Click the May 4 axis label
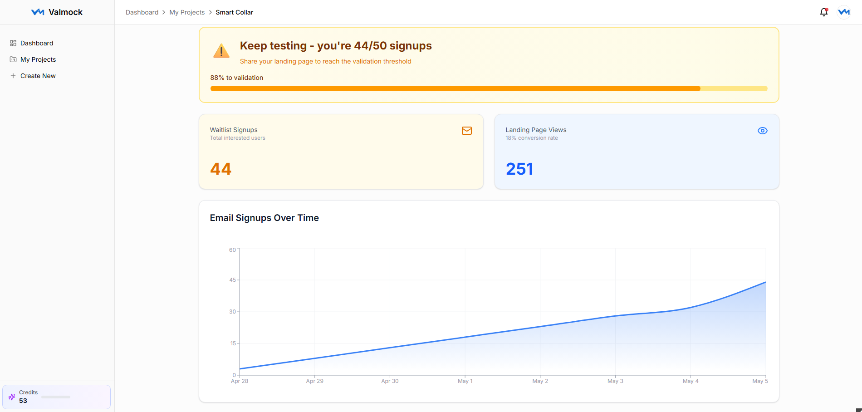The image size is (862, 412). pos(691,381)
